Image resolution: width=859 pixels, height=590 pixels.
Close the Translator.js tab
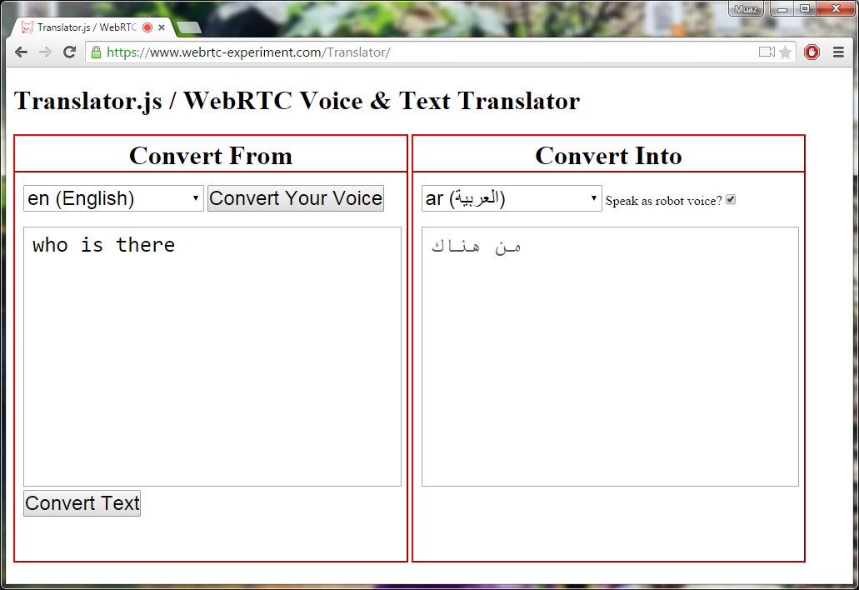click(x=162, y=27)
